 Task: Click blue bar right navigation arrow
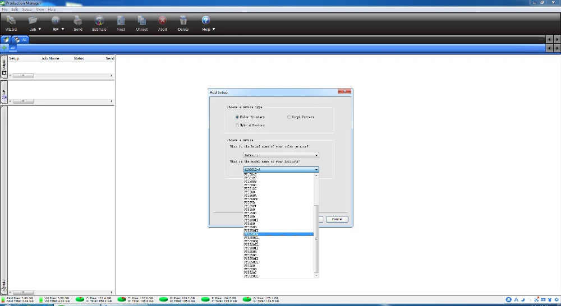557,48
